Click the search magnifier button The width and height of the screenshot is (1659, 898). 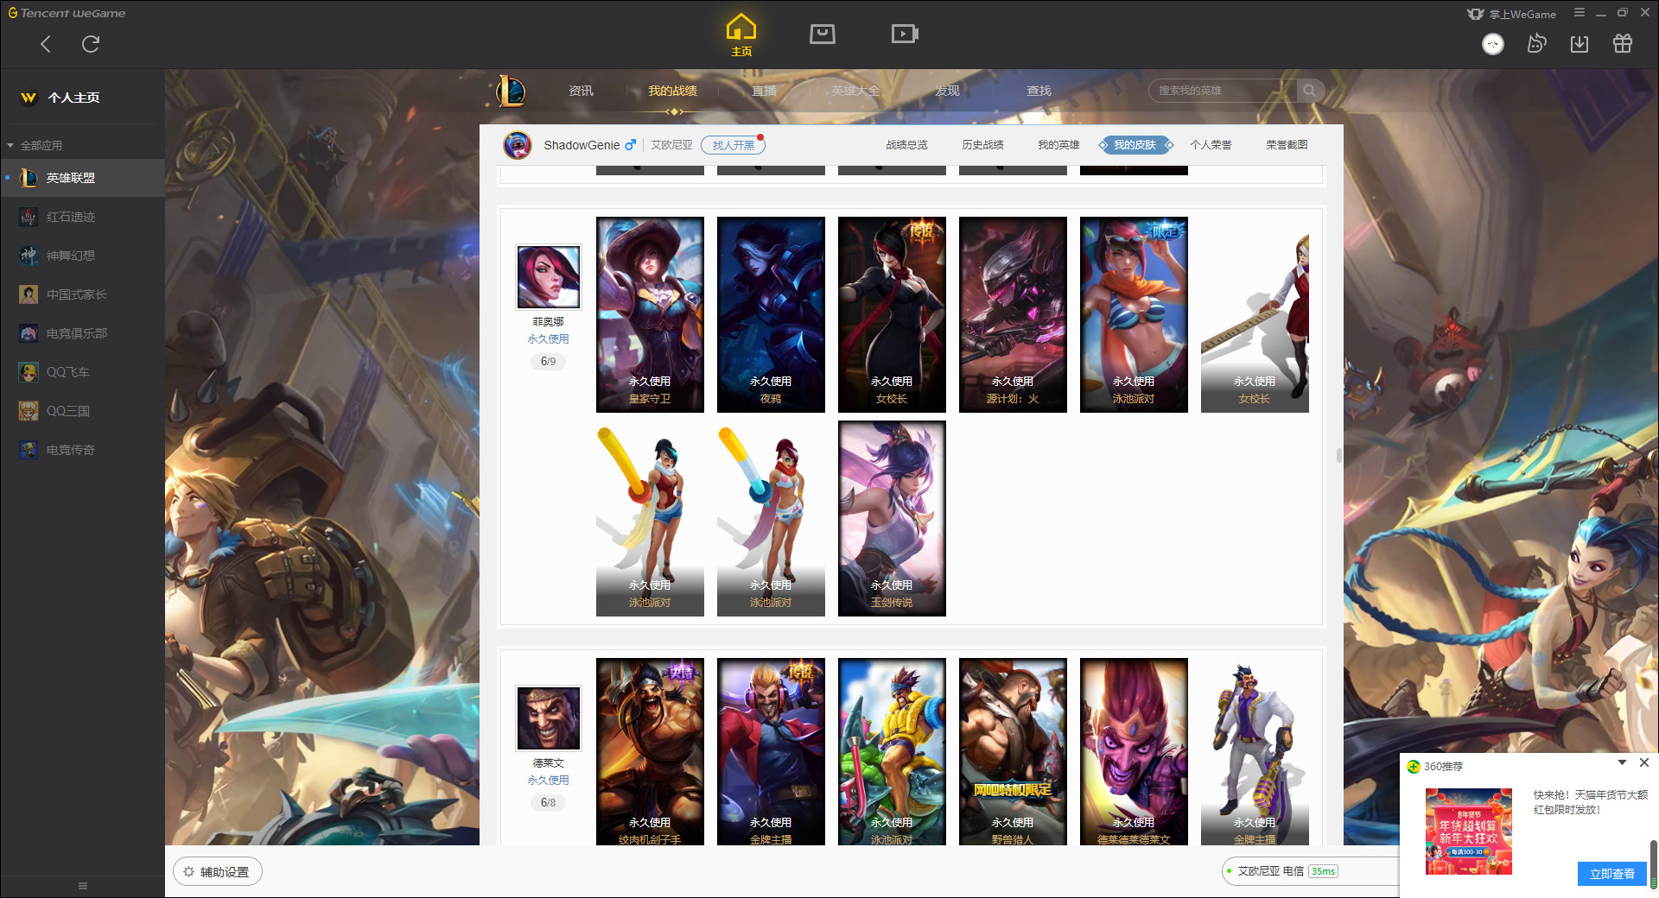pos(1310,91)
